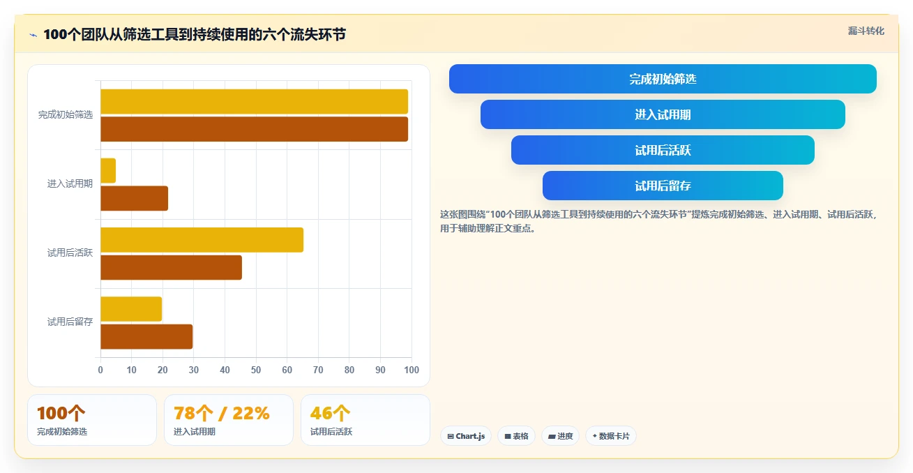
Task: Click the brown bar for 完成初始筛选
Action: click(255, 129)
